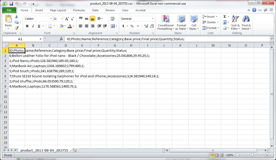This screenshot has width=276, height=160.
Task: Toggle Underline formatting
Action: coord(39,26)
